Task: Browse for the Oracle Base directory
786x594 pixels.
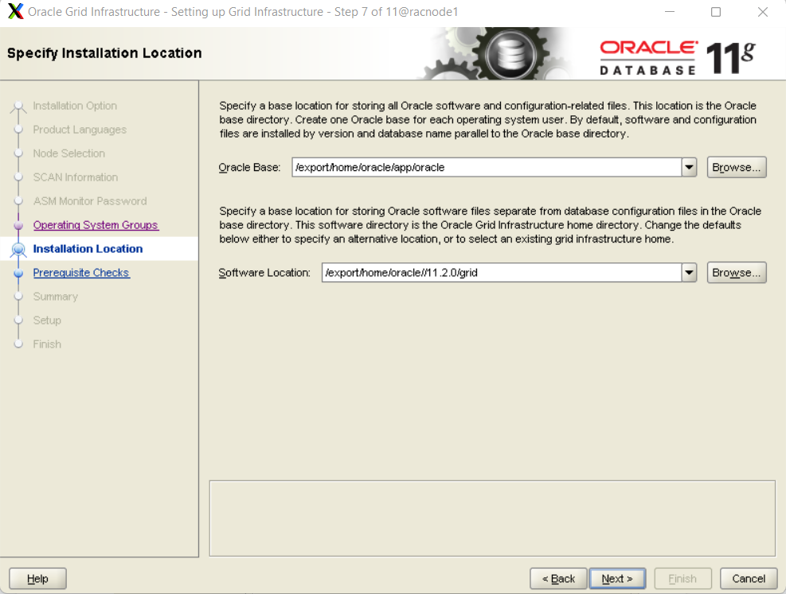Action: coord(737,167)
